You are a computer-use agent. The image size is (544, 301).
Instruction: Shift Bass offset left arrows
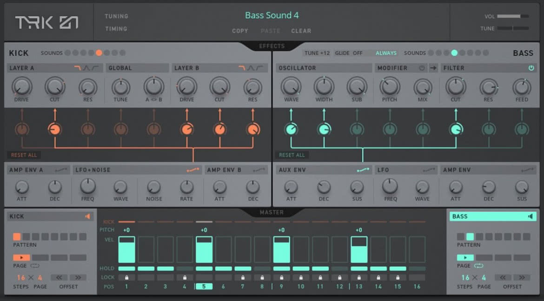(x=503, y=277)
